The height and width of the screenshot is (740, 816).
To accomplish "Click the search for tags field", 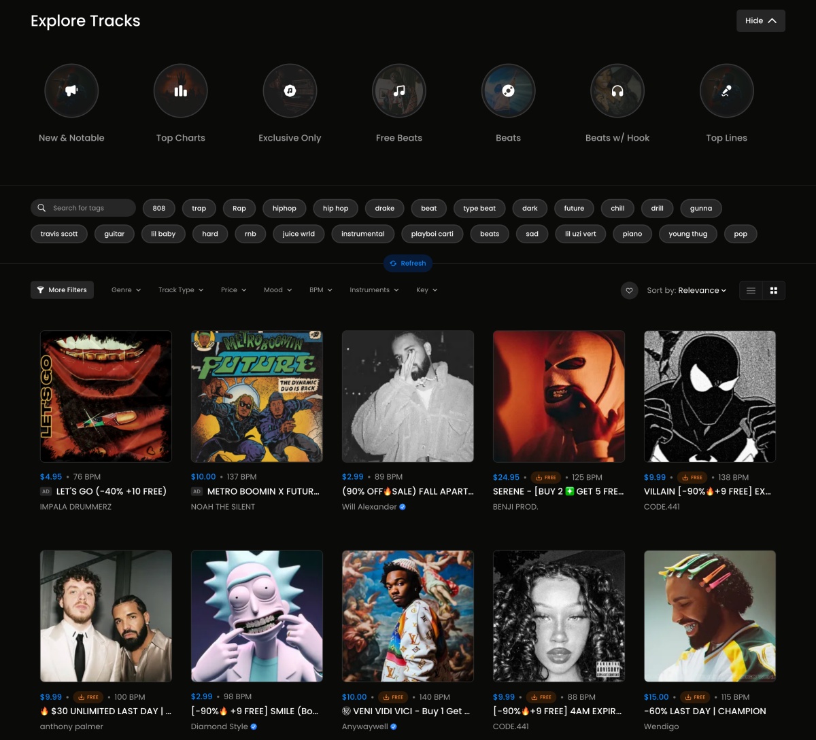I will pyautogui.click(x=84, y=208).
